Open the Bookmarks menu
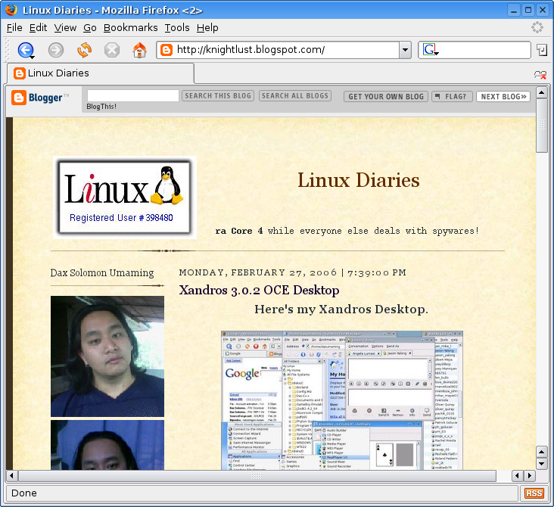This screenshot has height=507, width=554. 131,27
